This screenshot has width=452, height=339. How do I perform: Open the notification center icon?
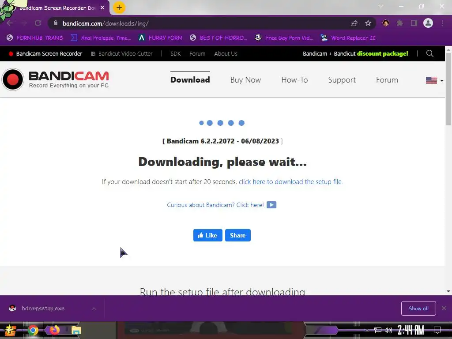(437, 330)
